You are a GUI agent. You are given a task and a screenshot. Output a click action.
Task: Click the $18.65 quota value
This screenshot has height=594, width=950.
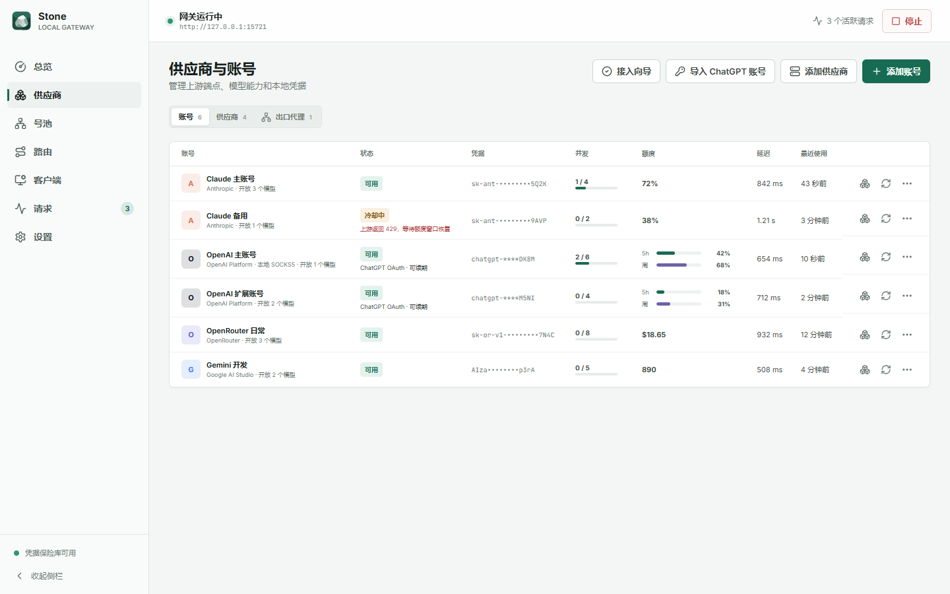(654, 335)
